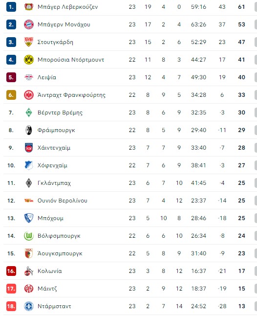Open the Μπάγερ Λεβερκούζεν team link

[x=67, y=7]
